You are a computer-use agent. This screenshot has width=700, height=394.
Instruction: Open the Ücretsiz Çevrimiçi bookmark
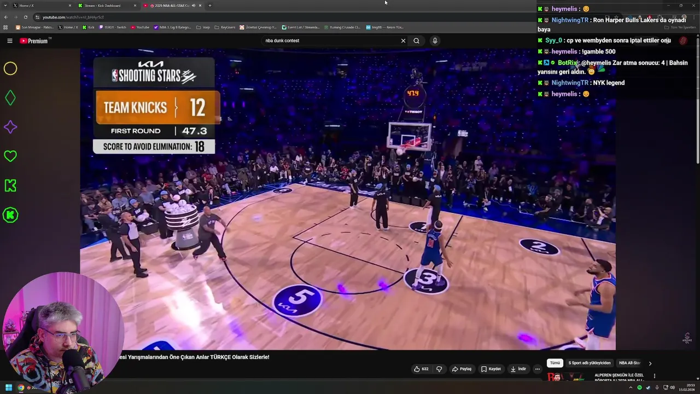point(259,27)
